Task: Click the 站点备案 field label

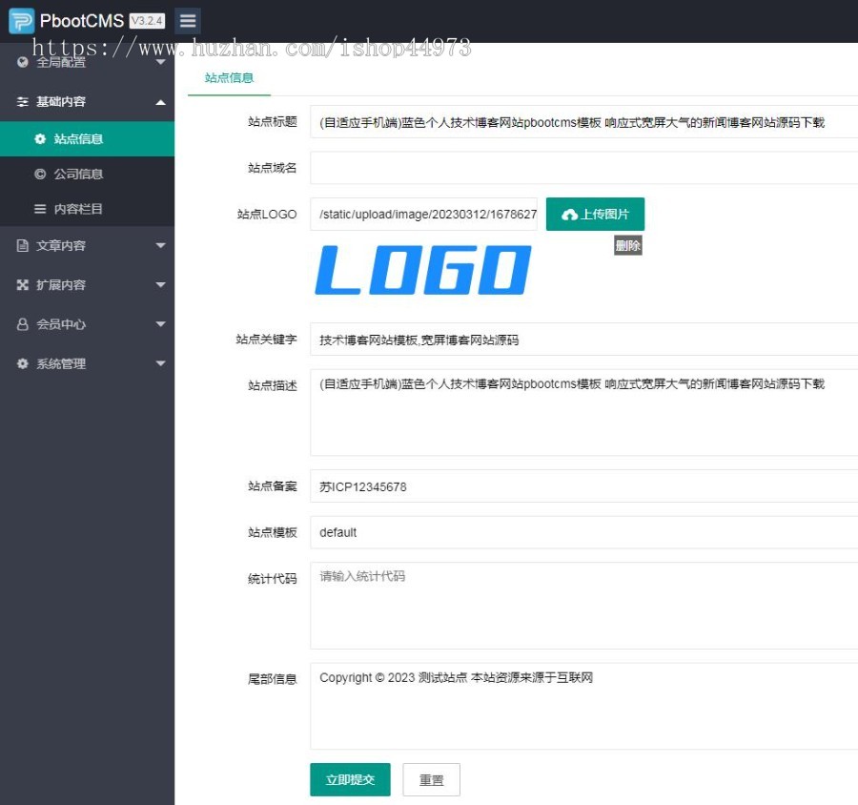Action: (273, 486)
